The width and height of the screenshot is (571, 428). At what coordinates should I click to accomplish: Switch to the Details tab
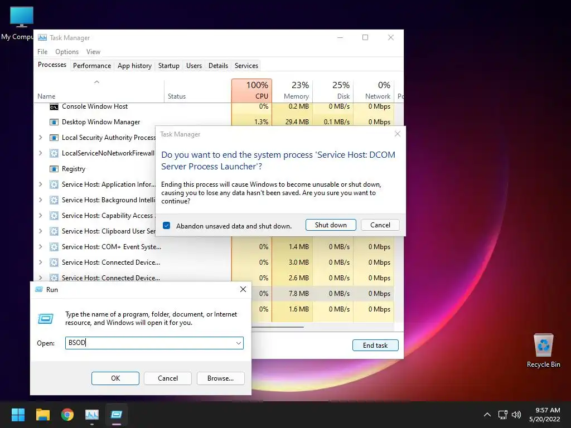click(x=218, y=66)
